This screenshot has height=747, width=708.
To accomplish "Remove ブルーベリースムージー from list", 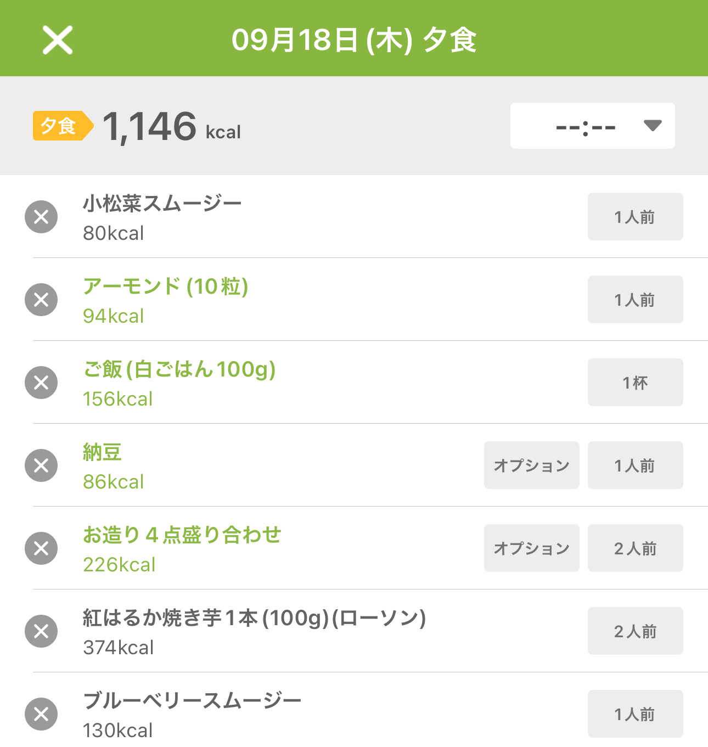I will pos(41,714).
